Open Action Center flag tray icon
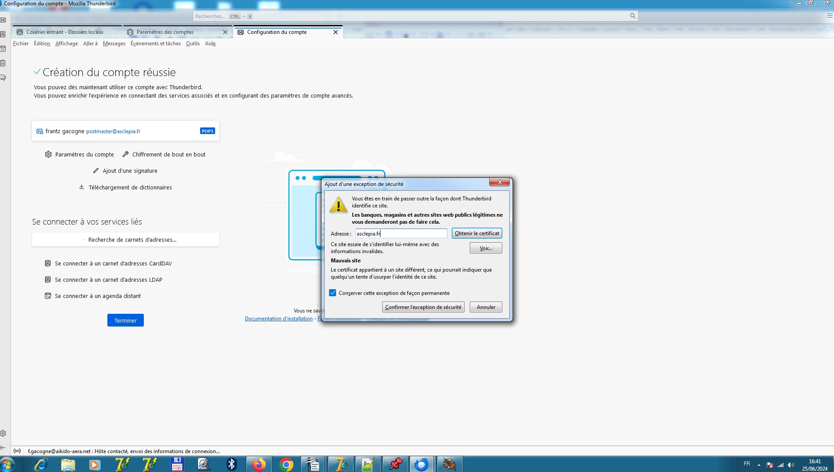The height and width of the screenshot is (472, 834). pyautogui.click(x=770, y=465)
